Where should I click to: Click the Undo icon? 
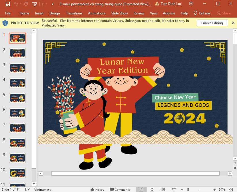click(x=16, y=4)
